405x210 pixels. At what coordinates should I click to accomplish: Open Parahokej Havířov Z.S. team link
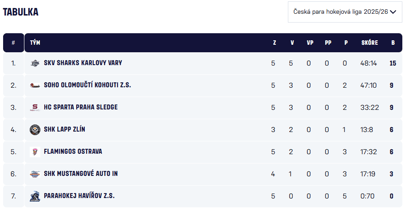click(79, 196)
